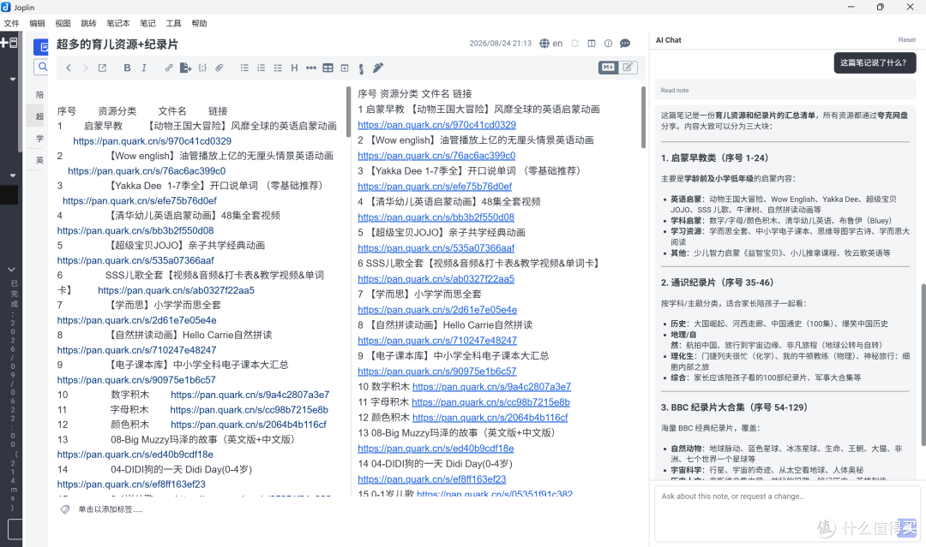Open link pan.quark.cn/s/535a07366aaf in preview

coord(436,248)
